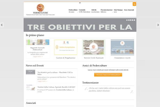Open the Documentazione menu
Screen dimensions: 160x107
[x=106, y=11]
